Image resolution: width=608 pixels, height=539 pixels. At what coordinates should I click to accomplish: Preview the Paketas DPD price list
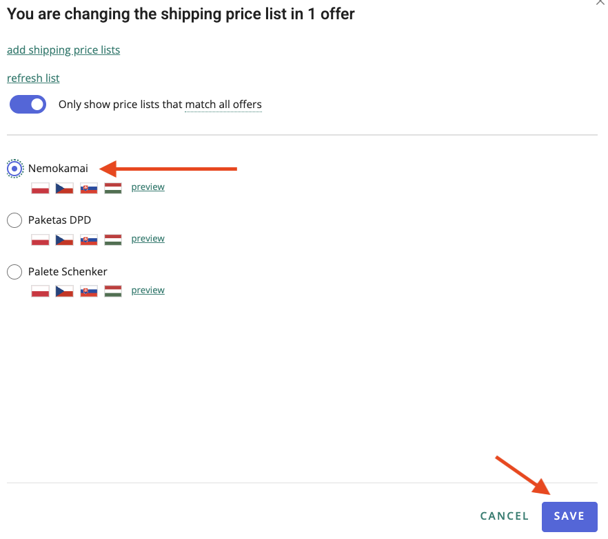[x=148, y=239]
